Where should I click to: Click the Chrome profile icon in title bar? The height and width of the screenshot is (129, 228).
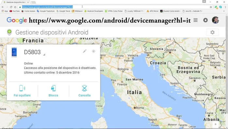[204, 1]
